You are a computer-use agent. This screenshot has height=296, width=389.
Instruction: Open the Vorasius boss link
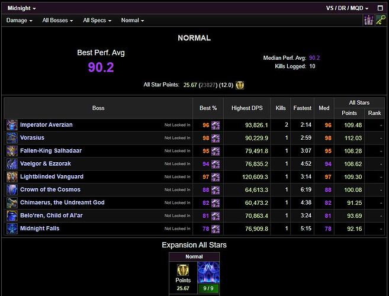[x=32, y=138]
